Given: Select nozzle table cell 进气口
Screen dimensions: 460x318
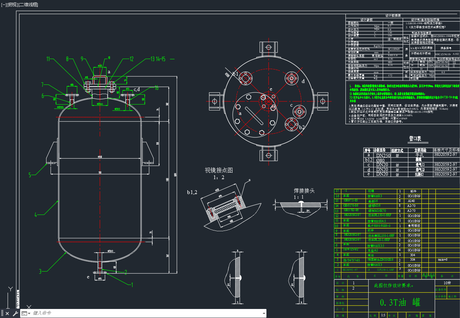Looking at the screenshot, I should (x=420, y=165).
